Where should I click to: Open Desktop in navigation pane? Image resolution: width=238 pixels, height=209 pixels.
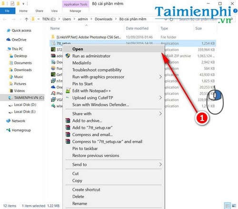tap(20, 56)
